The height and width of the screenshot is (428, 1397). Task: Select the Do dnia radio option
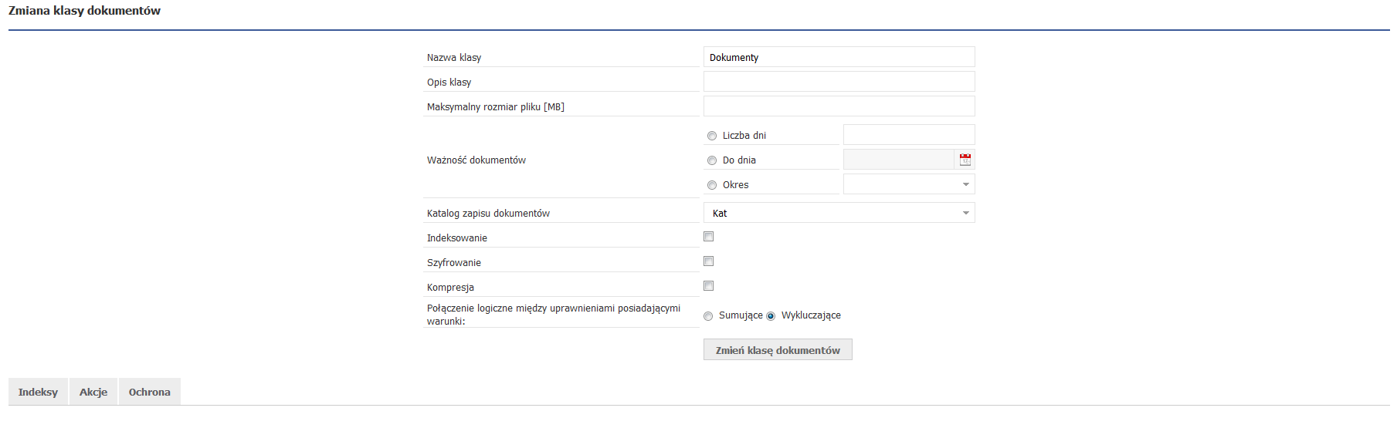(712, 160)
